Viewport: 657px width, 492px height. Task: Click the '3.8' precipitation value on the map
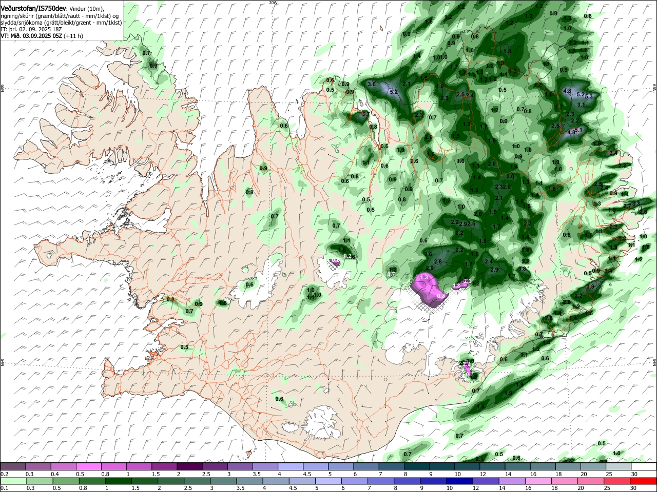(523, 268)
